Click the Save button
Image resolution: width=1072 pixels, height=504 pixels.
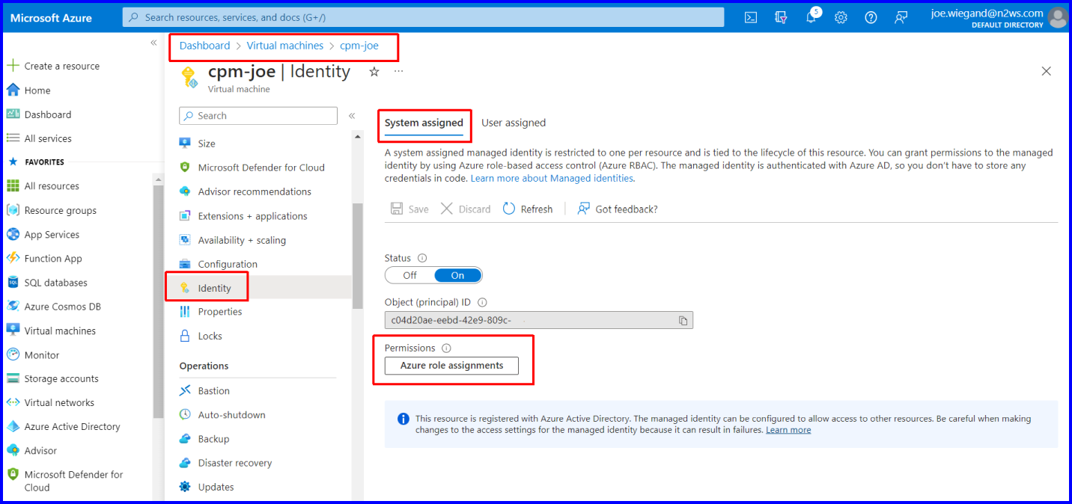[409, 209]
